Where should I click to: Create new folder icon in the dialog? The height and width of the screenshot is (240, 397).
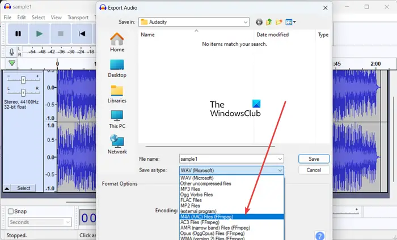pyautogui.click(x=279, y=22)
